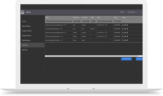The width and height of the screenshot is (163, 96).
Task: Click the home icon next to Admin
Action: [x=23, y=12]
